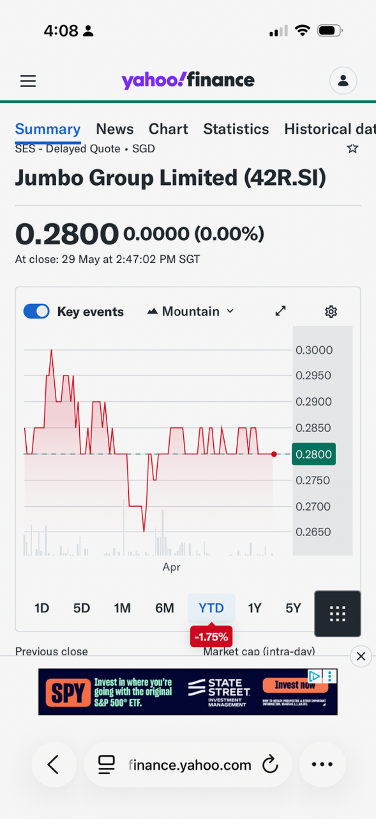Open the user profile icon
Viewport: 376px width, 819px height.
pyautogui.click(x=343, y=81)
